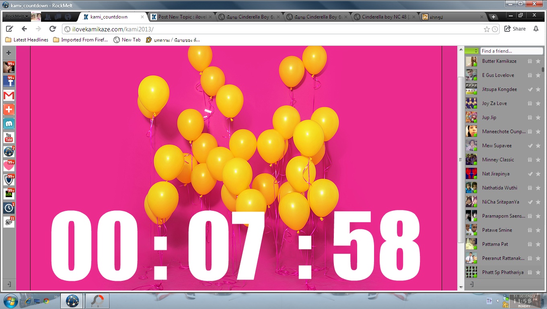The image size is (547, 309).
Task: Open the LOL app icon in sidebar
Action: 9,194
